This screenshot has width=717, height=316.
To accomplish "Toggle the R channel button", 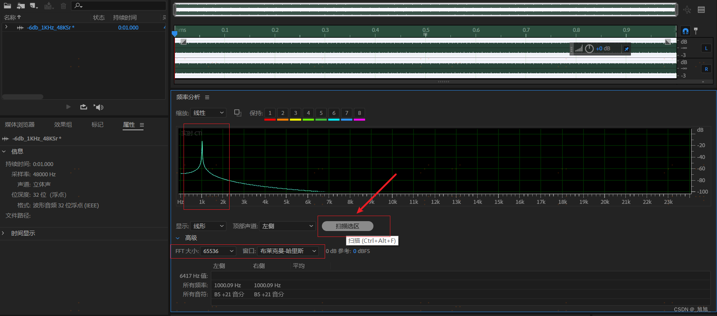I will click(x=706, y=69).
